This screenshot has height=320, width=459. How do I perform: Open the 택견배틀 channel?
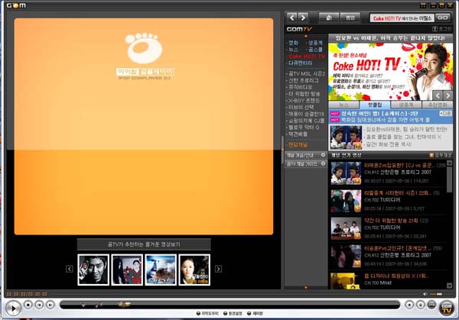(x=298, y=134)
